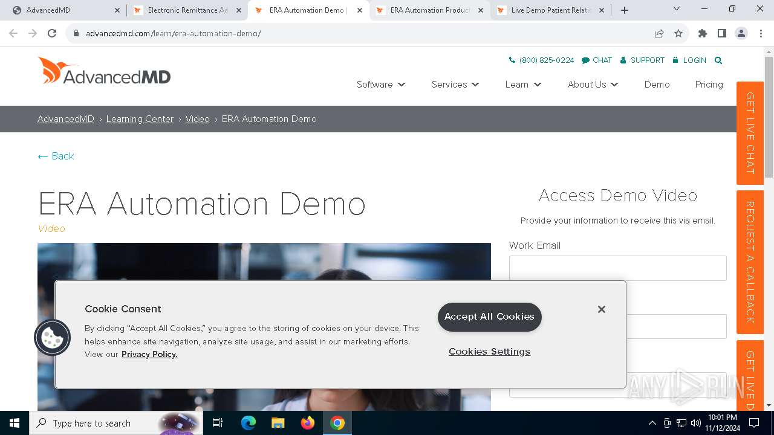This screenshot has width=774, height=435.
Task: Expand the Software menu
Action: tap(381, 85)
